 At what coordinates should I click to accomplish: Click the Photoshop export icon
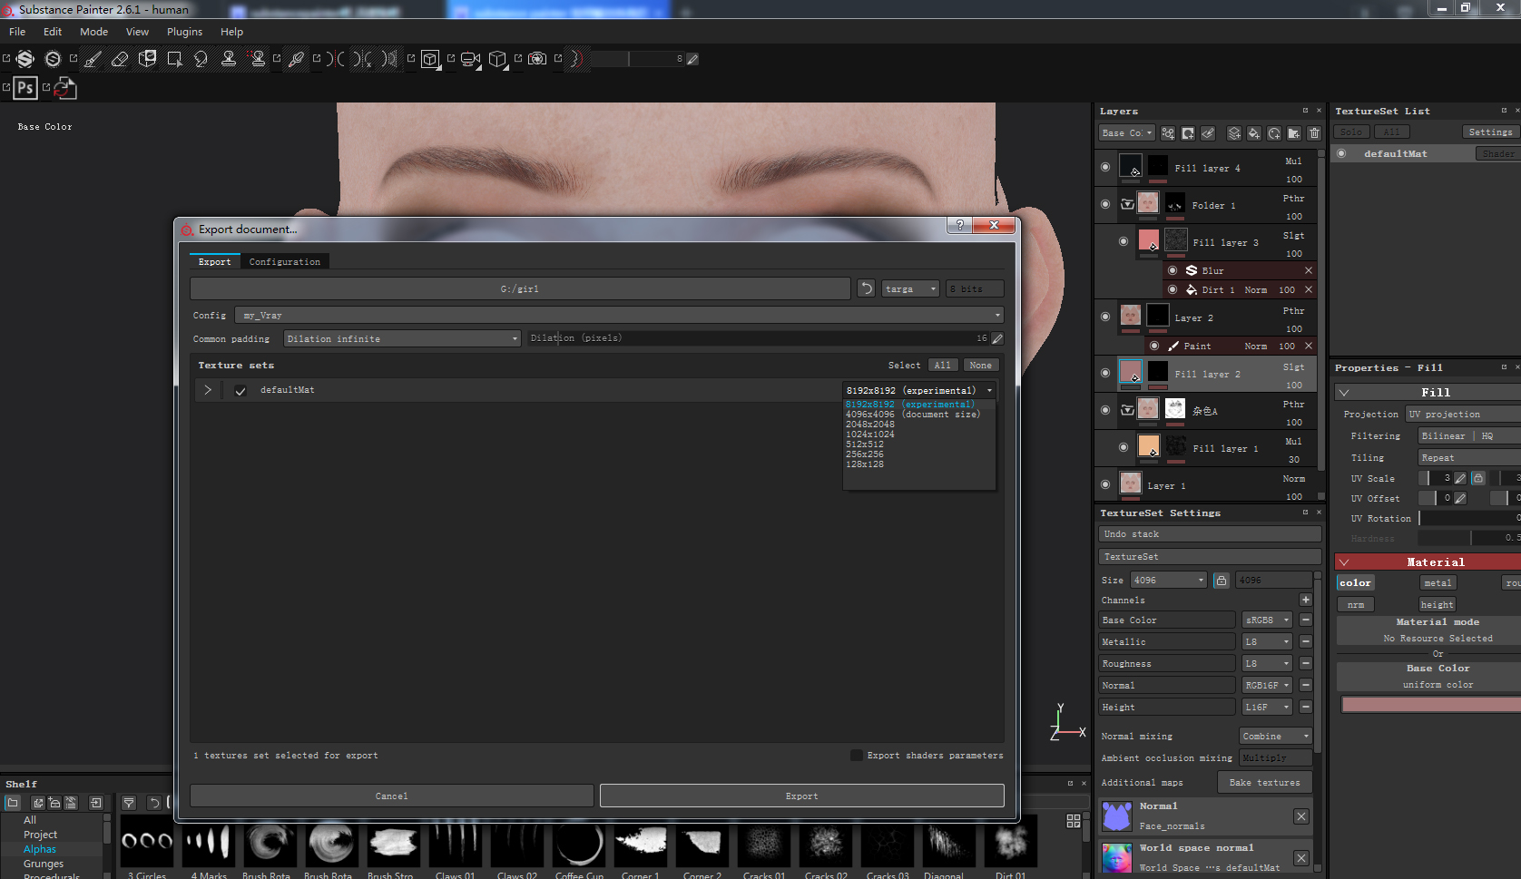(x=25, y=88)
